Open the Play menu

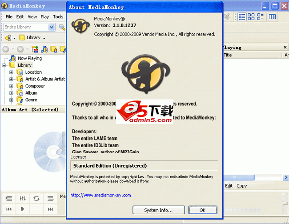point(45,17)
